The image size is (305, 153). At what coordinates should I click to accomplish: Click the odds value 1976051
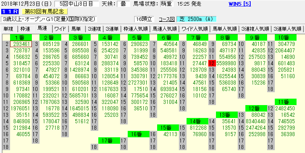click(21, 108)
